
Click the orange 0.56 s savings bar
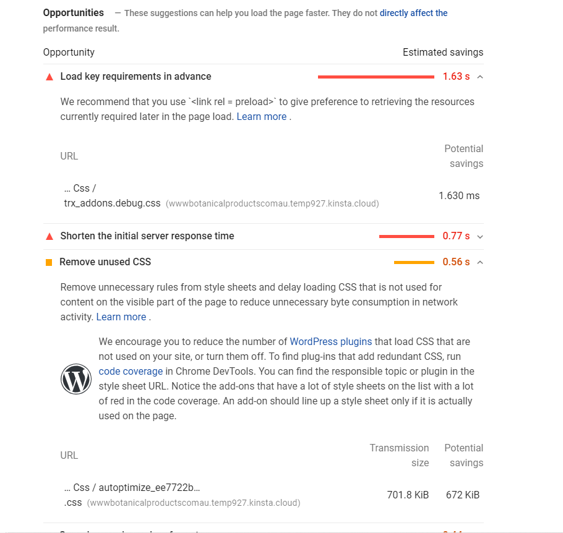coord(414,262)
